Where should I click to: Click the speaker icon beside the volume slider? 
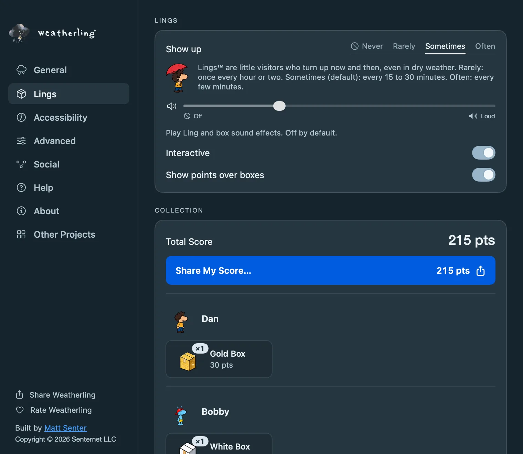pos(172,106)
